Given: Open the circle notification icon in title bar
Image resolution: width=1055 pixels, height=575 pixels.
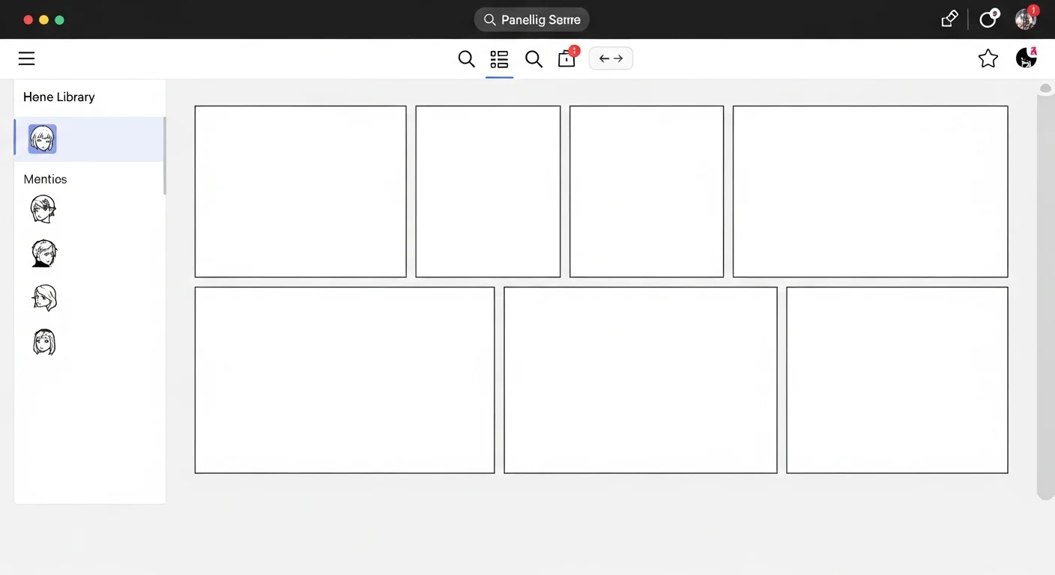Looking at the screenshot, I should tap(989, 19).
